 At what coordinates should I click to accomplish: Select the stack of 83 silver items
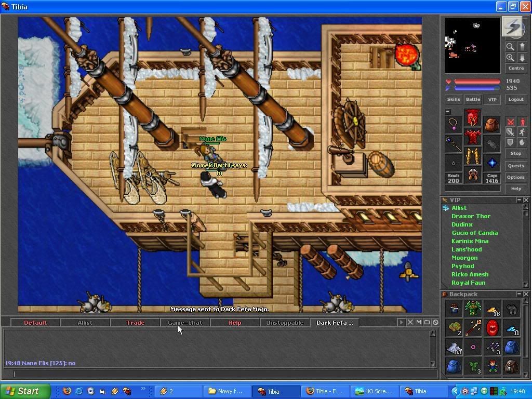(454, 347)
